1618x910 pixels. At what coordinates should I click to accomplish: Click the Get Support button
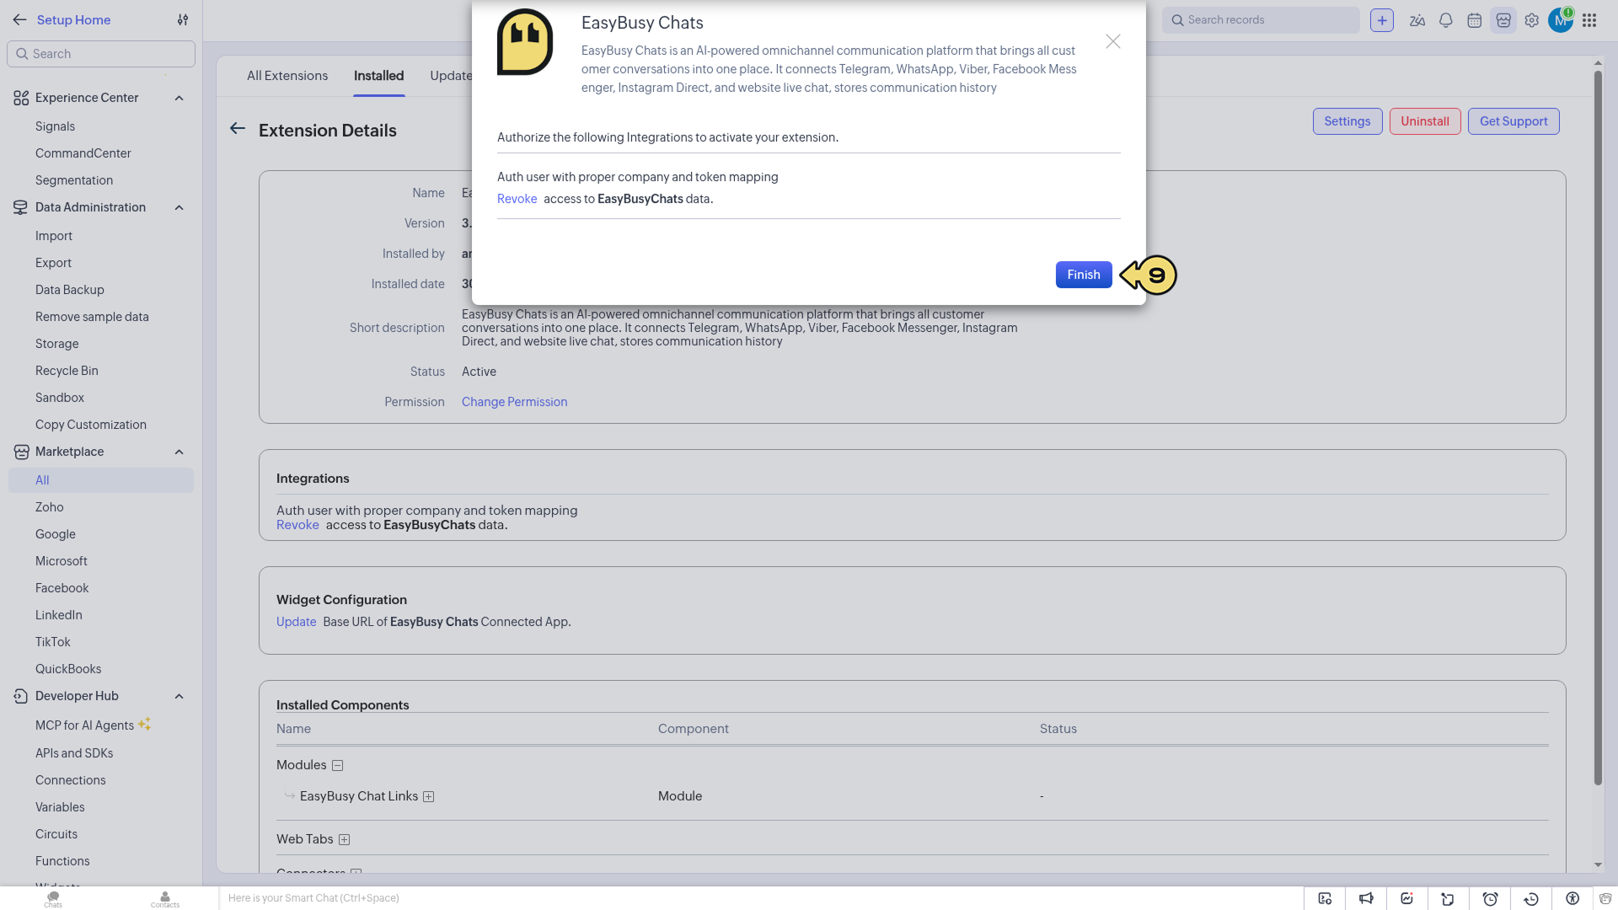pyautogui.click(x=1514, y=121)
